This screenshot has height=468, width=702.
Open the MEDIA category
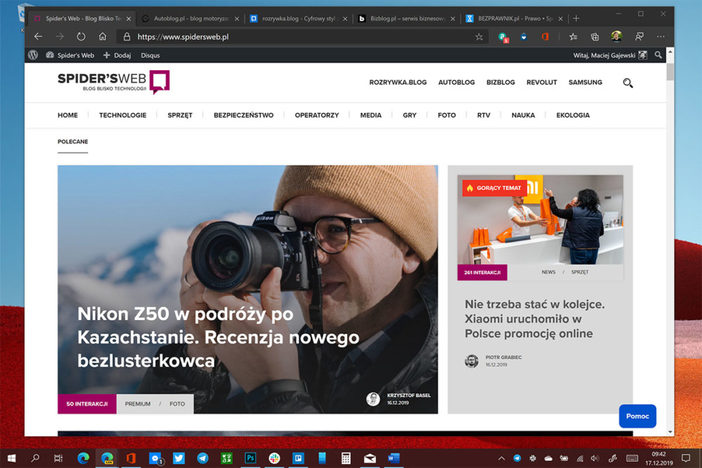371,115
